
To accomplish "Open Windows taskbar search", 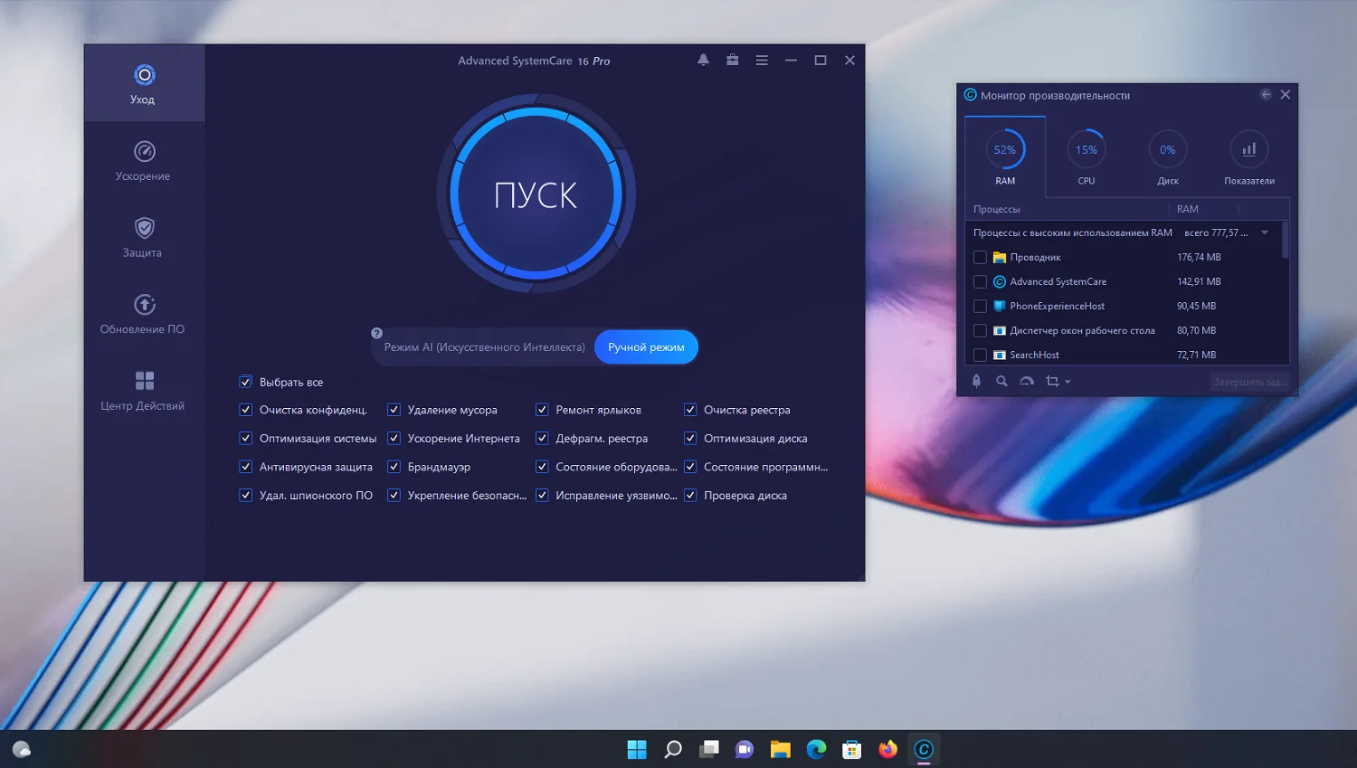I will click(673, 749).
